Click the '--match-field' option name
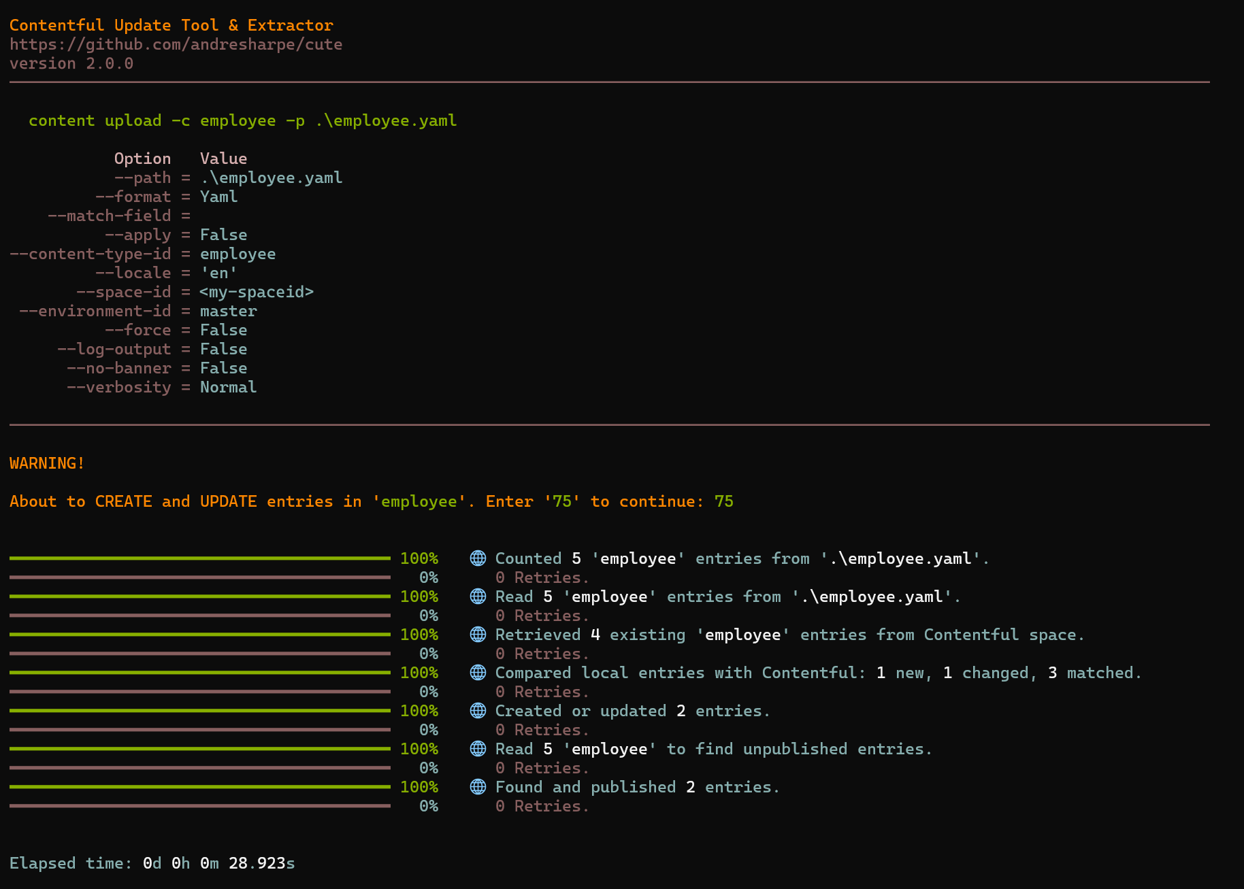 coord(110,216)
